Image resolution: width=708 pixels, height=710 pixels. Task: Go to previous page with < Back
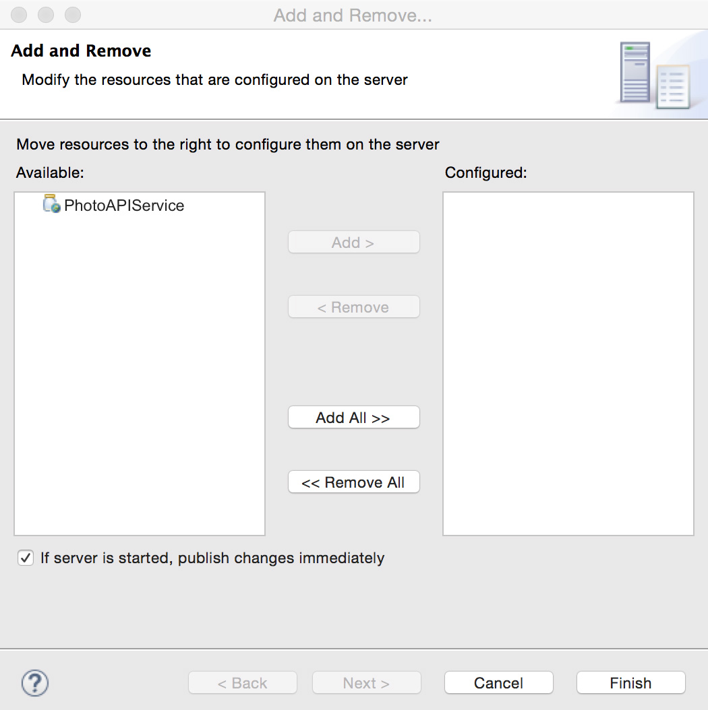(x=242, y=683)
